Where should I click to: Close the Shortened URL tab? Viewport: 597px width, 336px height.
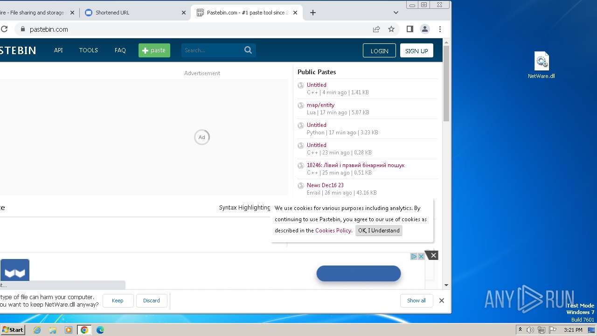click(x=184, y=13)
